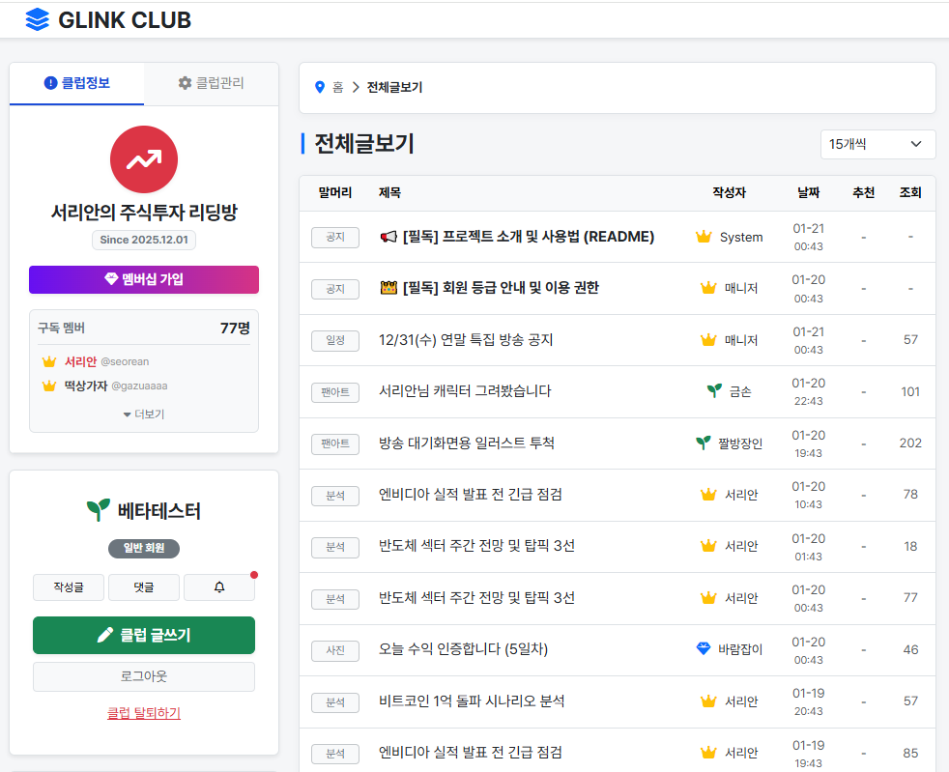
Task: Click author name 바람잡이
Action: [x=740, y=649]
